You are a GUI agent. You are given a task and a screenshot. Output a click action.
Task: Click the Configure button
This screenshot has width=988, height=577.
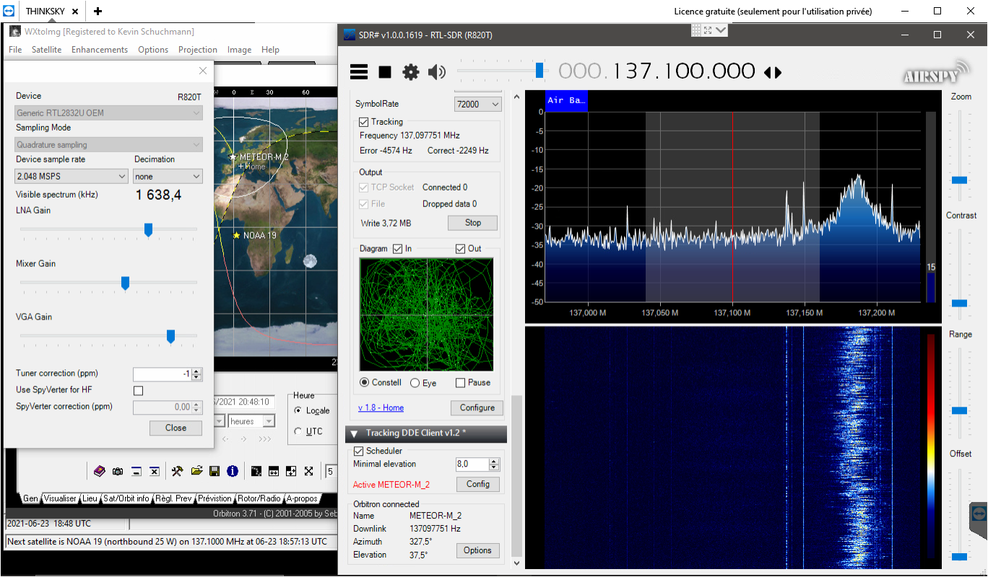(477, 408)
